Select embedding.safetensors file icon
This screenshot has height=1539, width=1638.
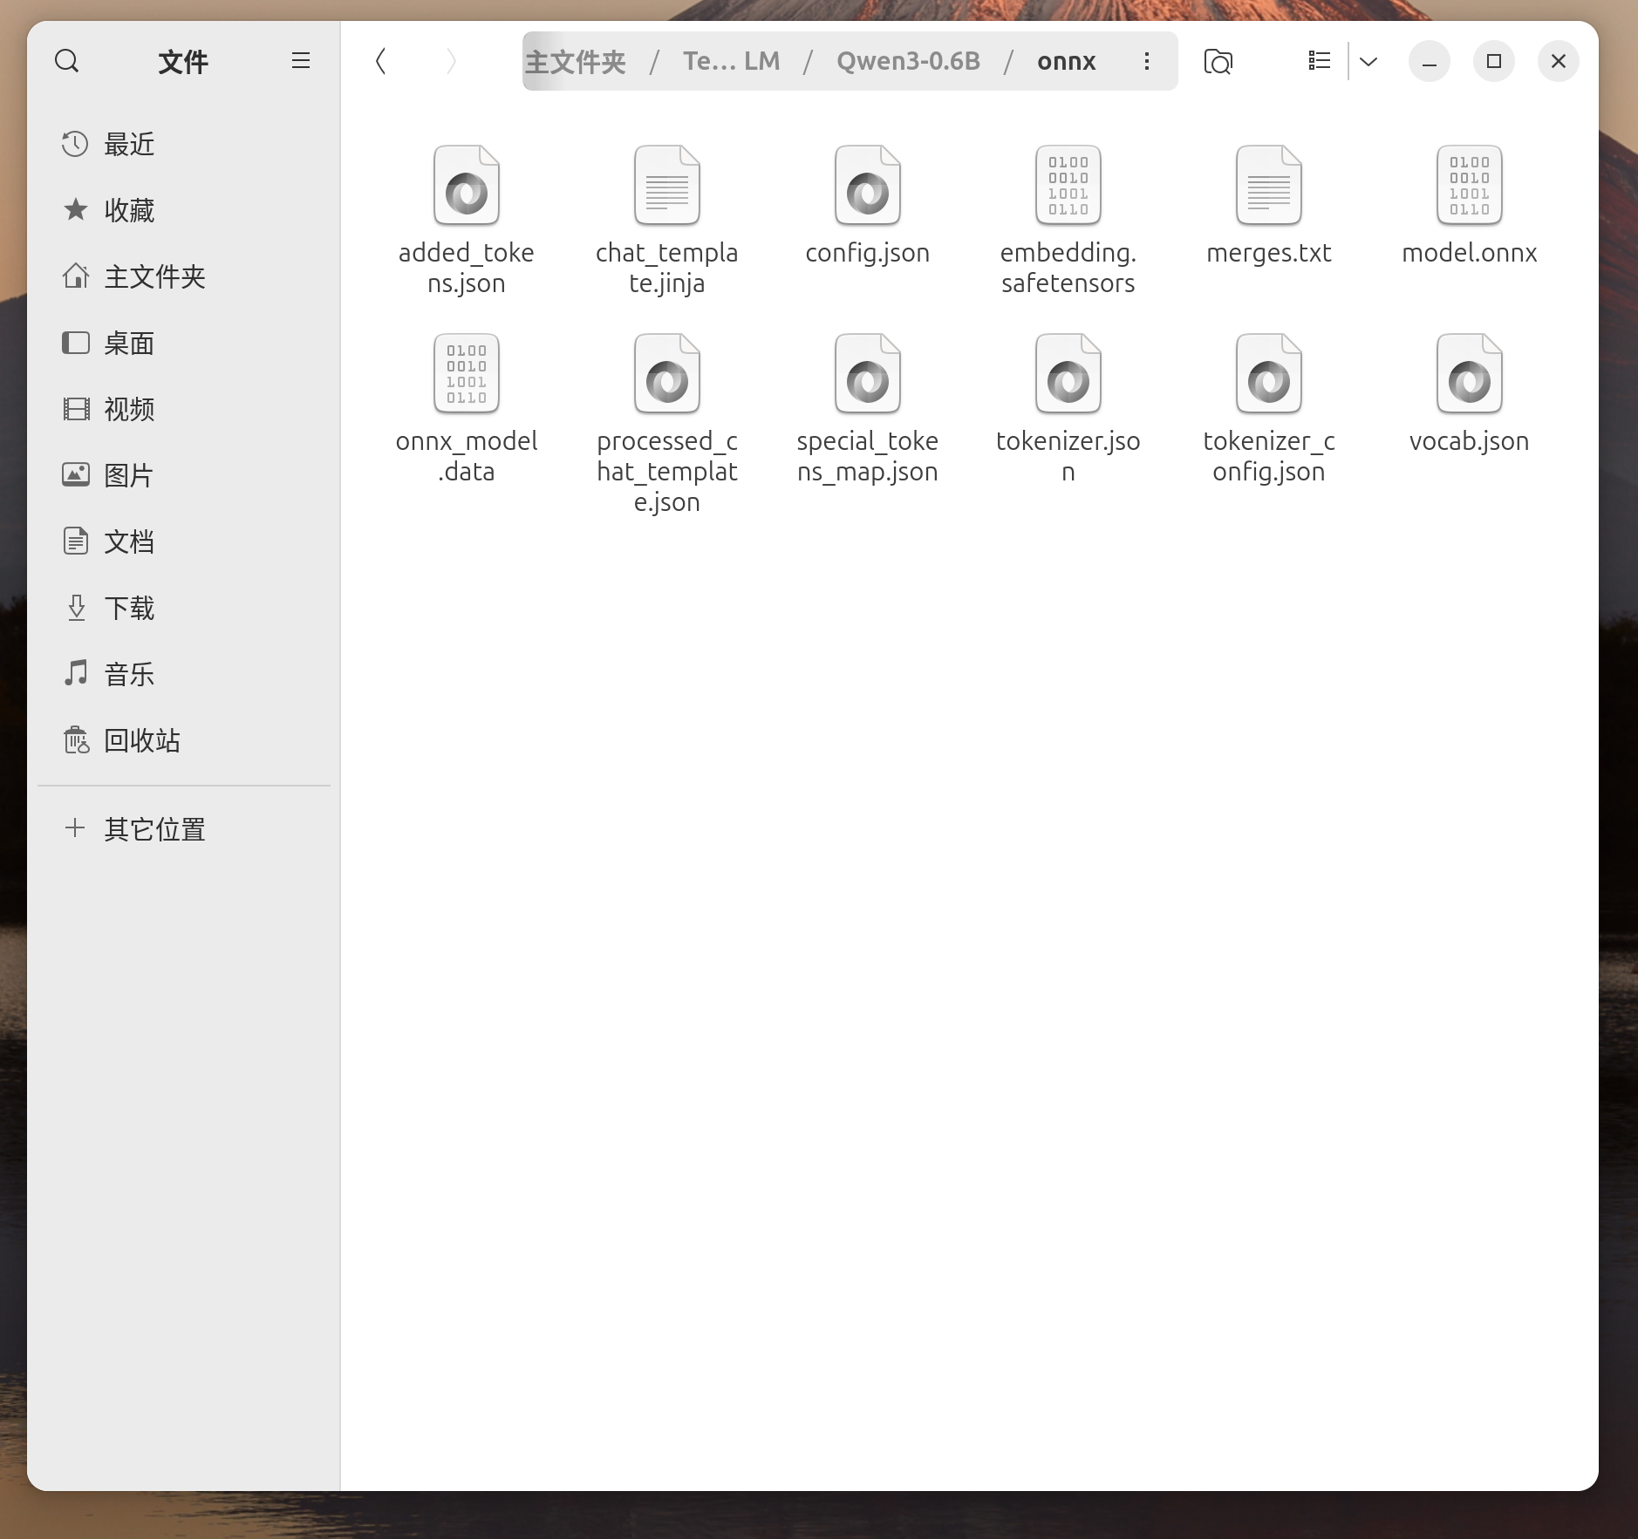1068,185
